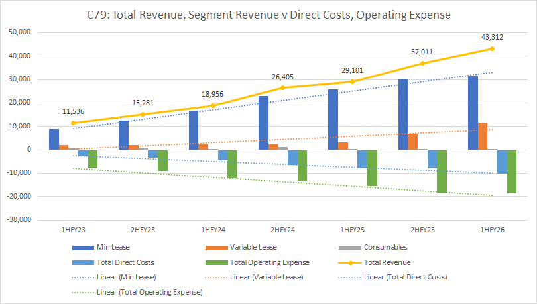Click the 43,312 data label
This screenshot has height=304, width=537.
tap(491, 36)
